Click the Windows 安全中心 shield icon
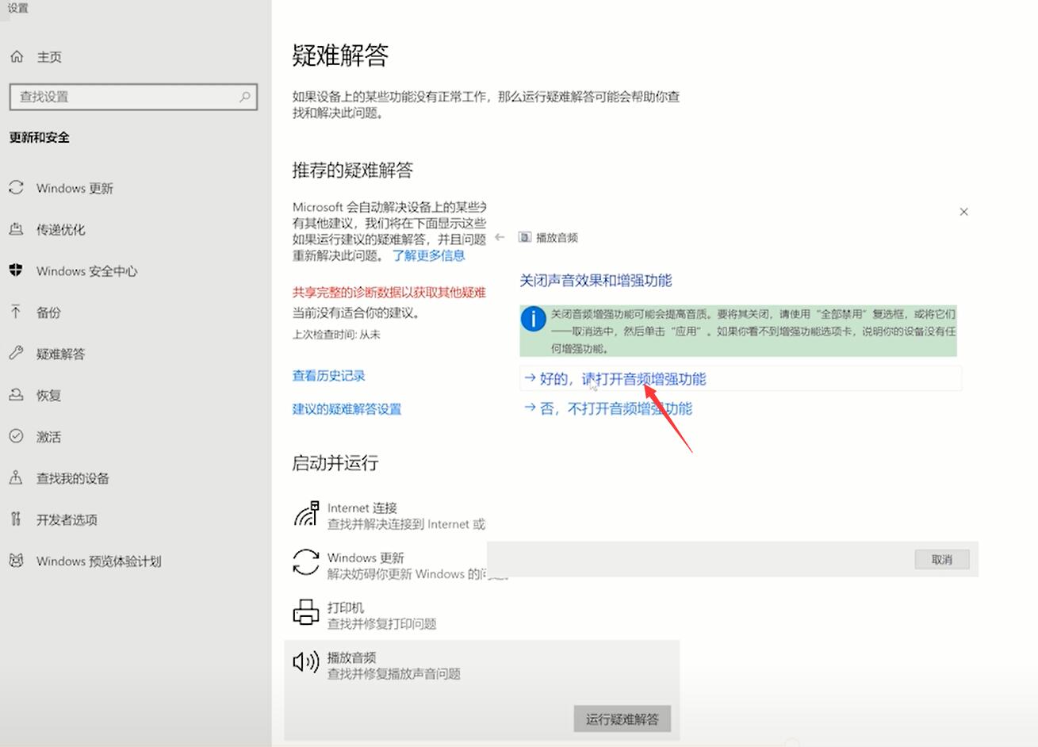 click(16, 270)
